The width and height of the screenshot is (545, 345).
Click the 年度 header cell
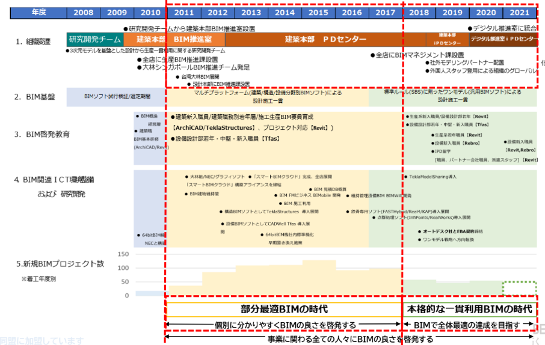[x=38, y=13]
